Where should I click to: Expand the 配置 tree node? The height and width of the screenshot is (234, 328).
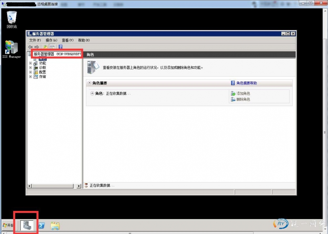click(x=31, y=72)
